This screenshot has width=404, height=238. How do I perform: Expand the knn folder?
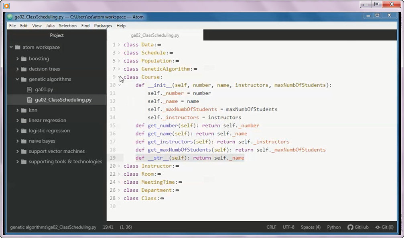pos(18,110)
